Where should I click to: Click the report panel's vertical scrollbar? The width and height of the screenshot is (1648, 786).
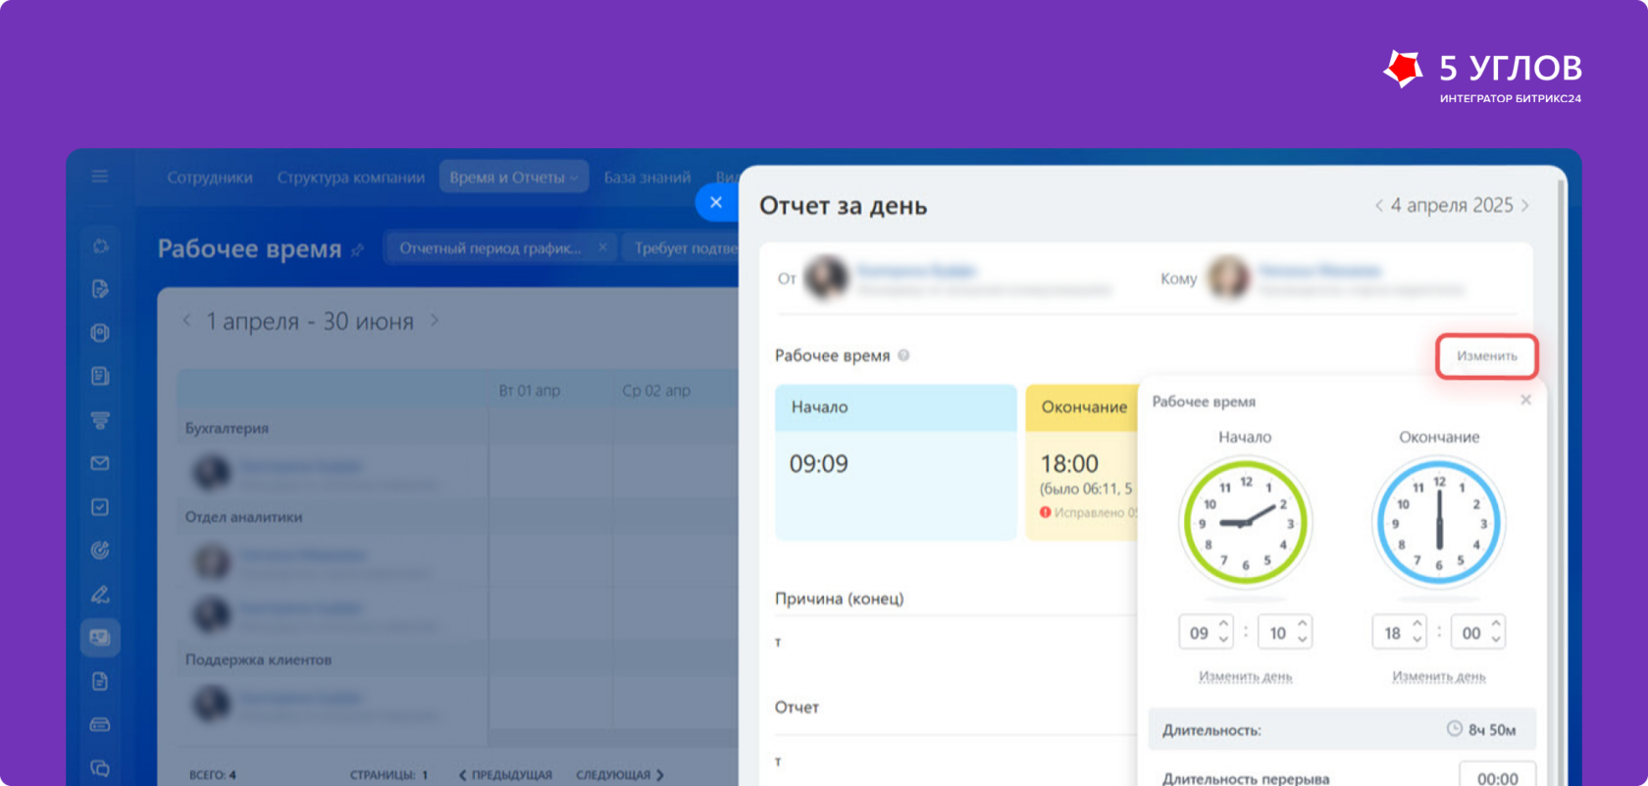(1561, 481)
